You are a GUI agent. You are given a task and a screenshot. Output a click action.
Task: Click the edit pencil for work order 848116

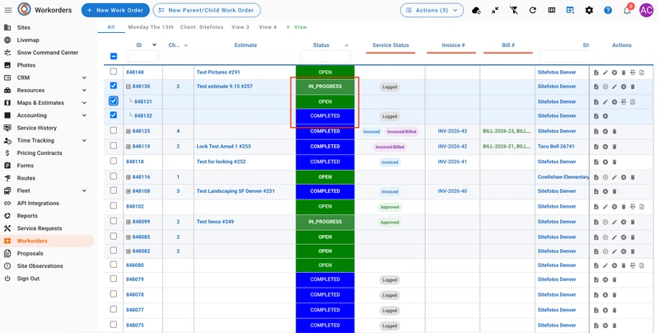pos(615,177)
